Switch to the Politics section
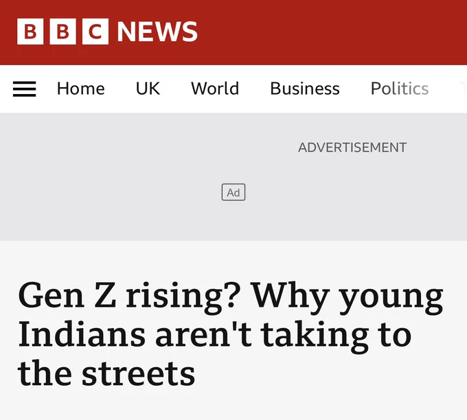The width and height of the screenshot is (467, 420). [x=400, y=89]
